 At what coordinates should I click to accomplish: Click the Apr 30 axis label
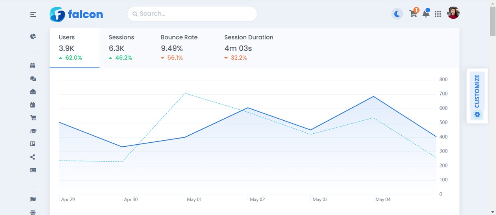131,200
